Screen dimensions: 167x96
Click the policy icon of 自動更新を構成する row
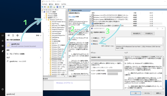92,24
